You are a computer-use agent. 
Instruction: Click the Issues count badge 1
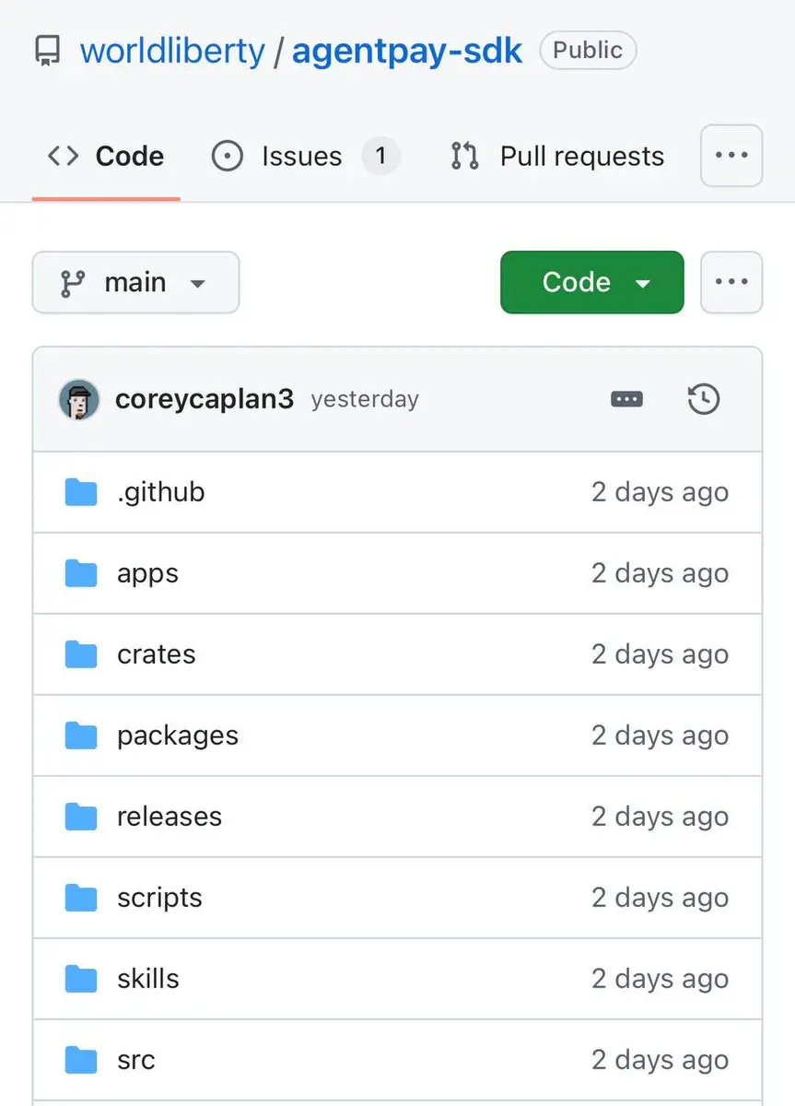coord(380,157)
